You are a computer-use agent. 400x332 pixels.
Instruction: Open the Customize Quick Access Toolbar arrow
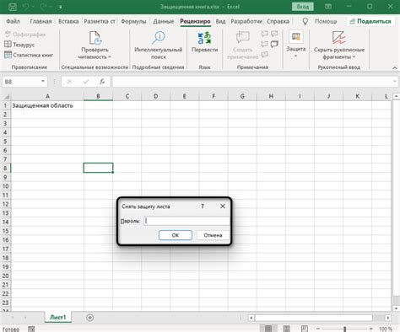[60, 7]
